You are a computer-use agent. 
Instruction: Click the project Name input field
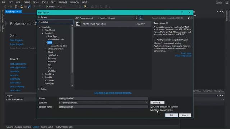(x=103, y=99)
